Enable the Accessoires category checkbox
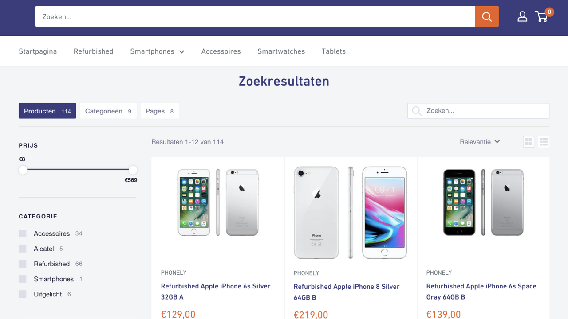Screen dimensions: 568x319 point(23,233)
